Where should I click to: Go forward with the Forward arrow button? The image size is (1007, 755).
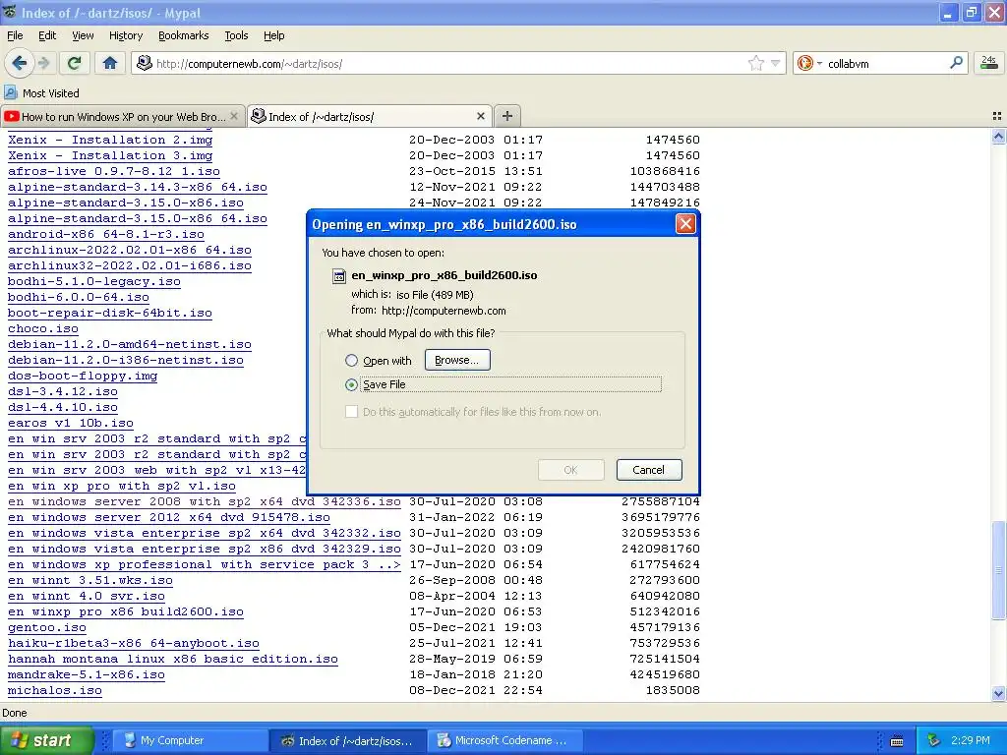click(43, 63)
